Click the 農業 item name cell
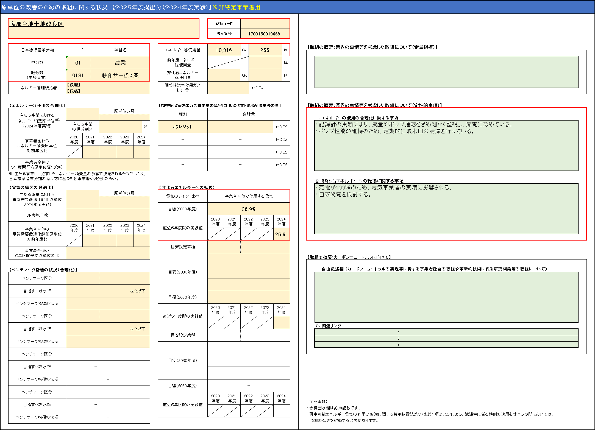This screenshot has width=595, height=430. coord(120,63)
